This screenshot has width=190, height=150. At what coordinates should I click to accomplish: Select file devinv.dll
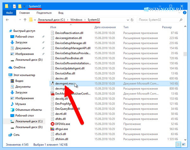pos(61,79)
